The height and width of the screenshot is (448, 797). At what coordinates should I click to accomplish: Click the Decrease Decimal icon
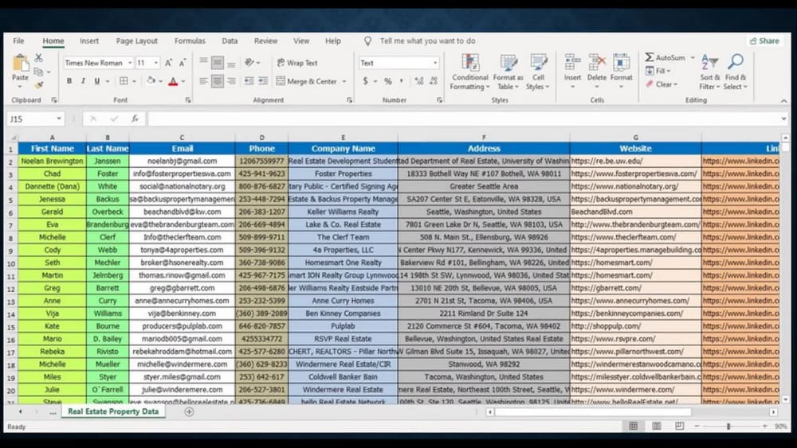(x=434, y=81)
